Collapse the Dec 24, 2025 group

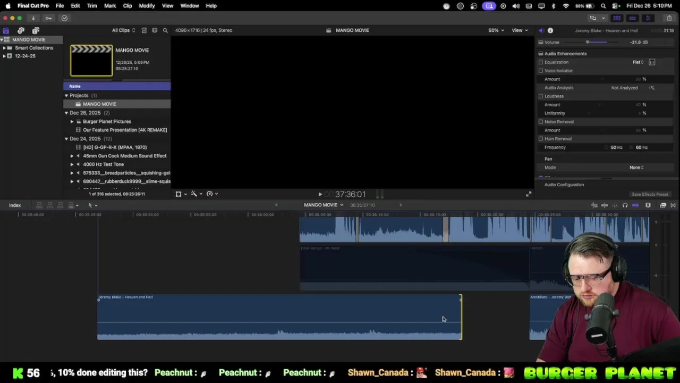point(66,139)
